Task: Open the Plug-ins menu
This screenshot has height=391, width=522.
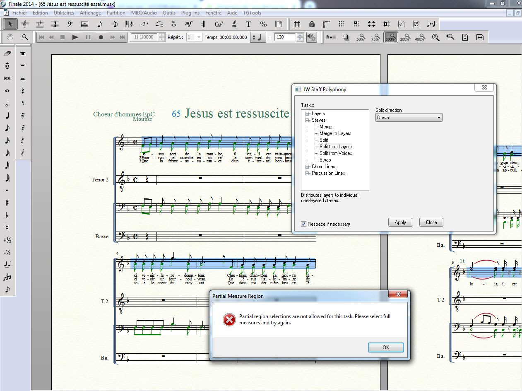Action: pos(190,13)
